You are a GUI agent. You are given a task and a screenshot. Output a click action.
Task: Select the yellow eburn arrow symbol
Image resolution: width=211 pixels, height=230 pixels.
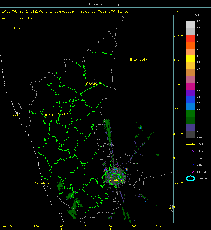coord(190,158)
